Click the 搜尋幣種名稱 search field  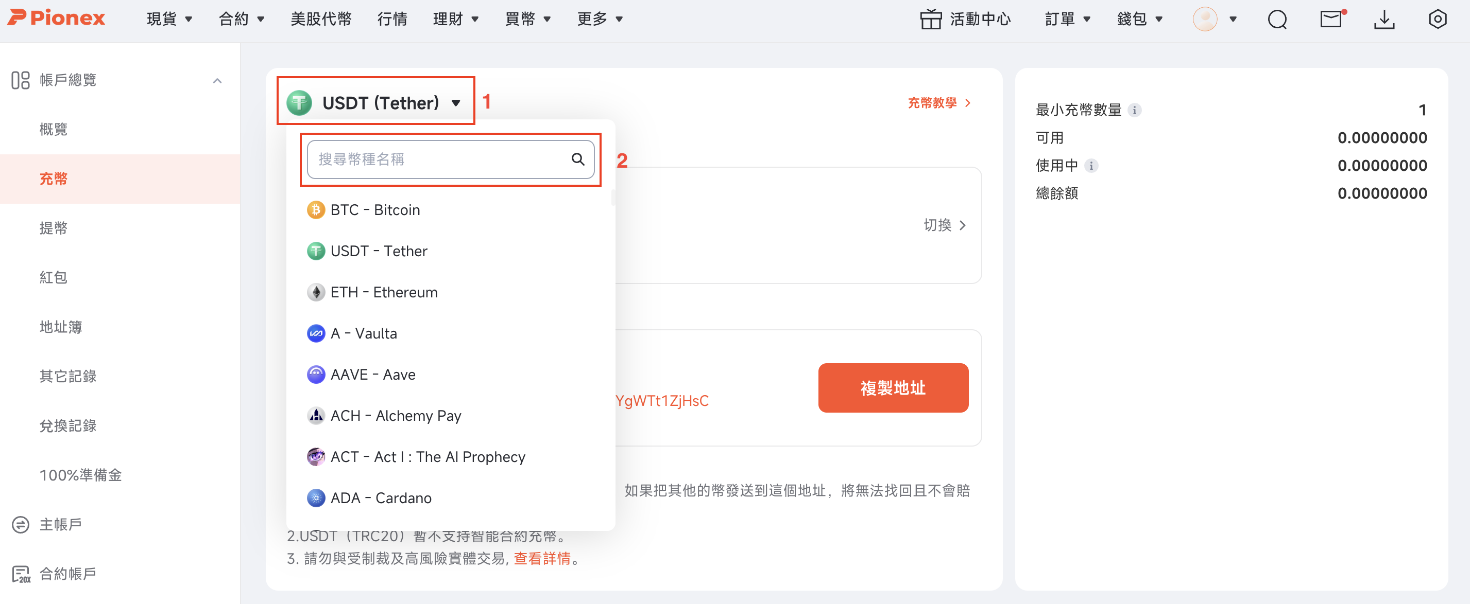click(x=450, y=159)
